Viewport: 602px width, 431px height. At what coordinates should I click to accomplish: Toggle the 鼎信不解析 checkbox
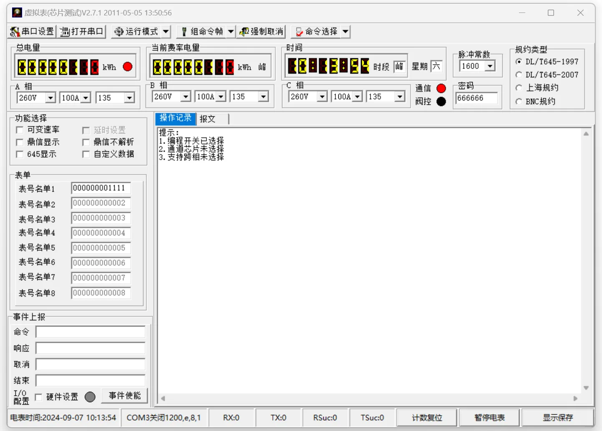pos(86,142)
